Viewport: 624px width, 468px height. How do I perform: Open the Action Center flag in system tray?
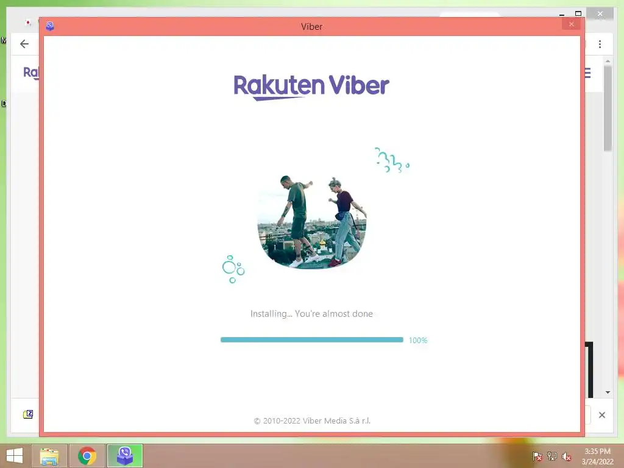pos(537,456)
